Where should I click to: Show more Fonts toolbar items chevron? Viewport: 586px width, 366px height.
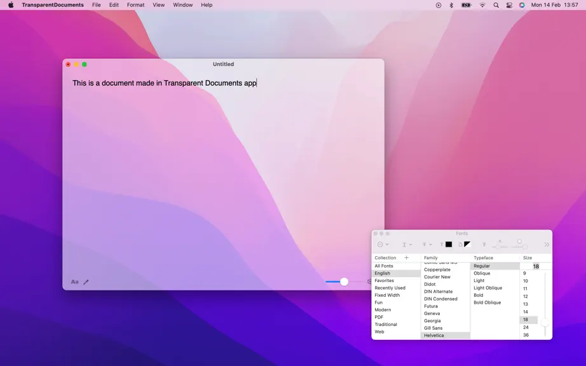(547, 245)
